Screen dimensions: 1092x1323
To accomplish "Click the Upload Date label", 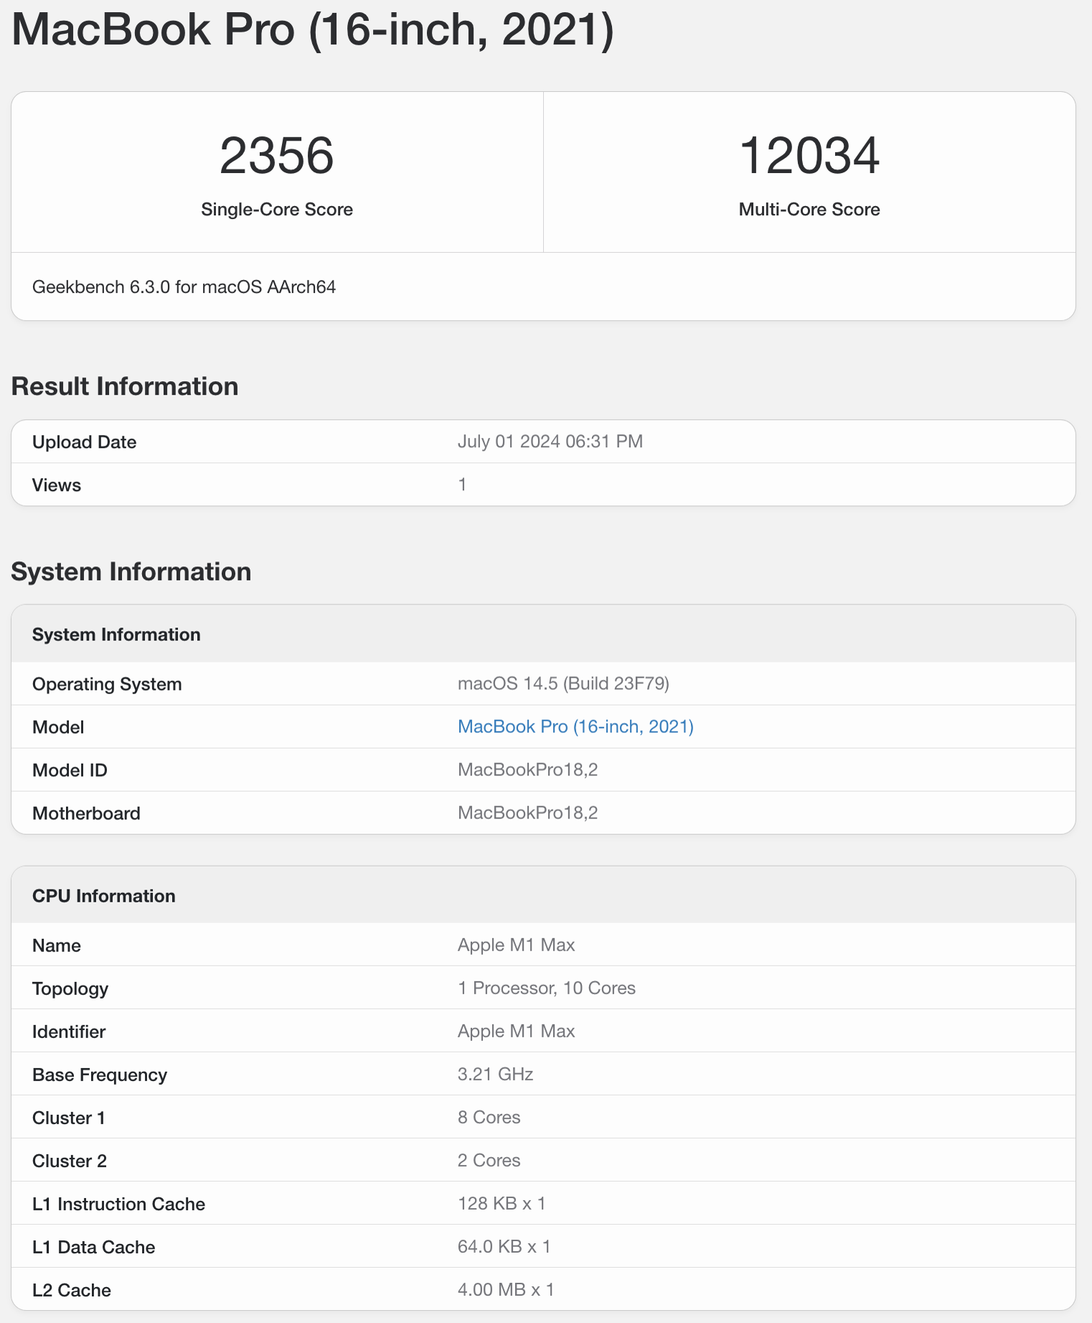I will click(x=85, y=442).
